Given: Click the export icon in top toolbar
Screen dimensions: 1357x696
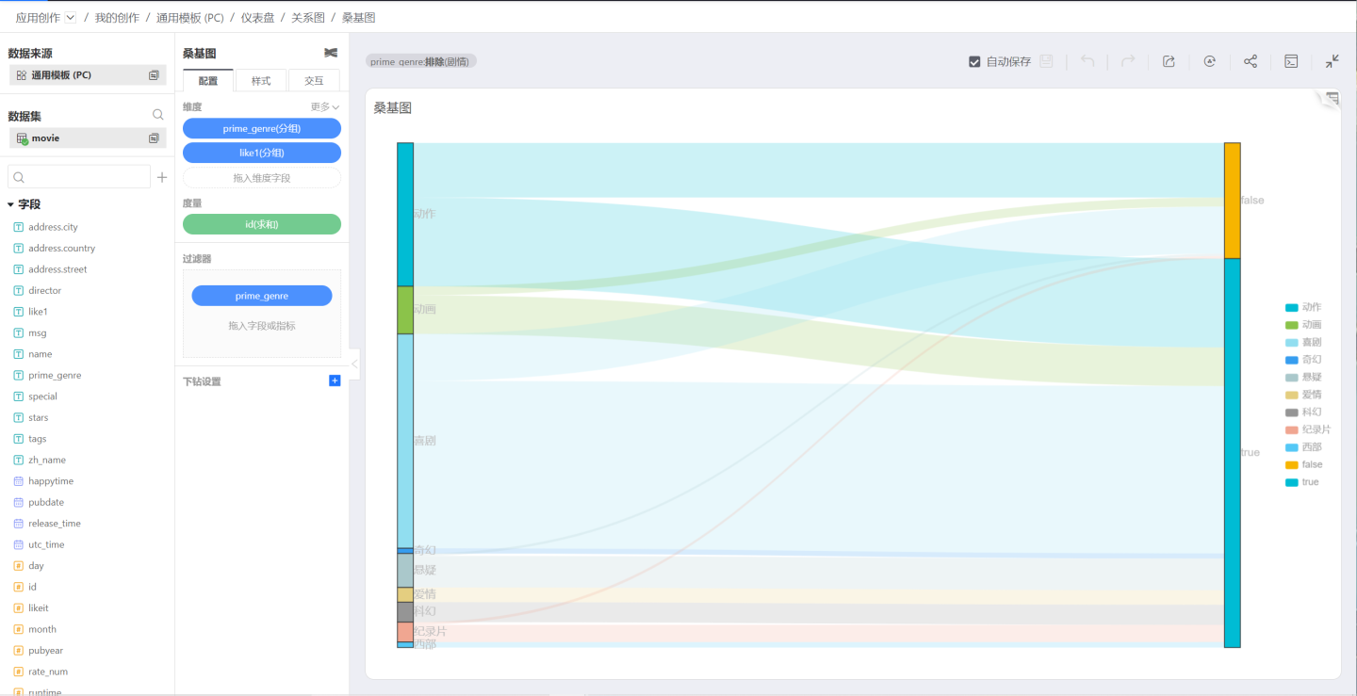Looking at the screenshot, I should 1169,61.
